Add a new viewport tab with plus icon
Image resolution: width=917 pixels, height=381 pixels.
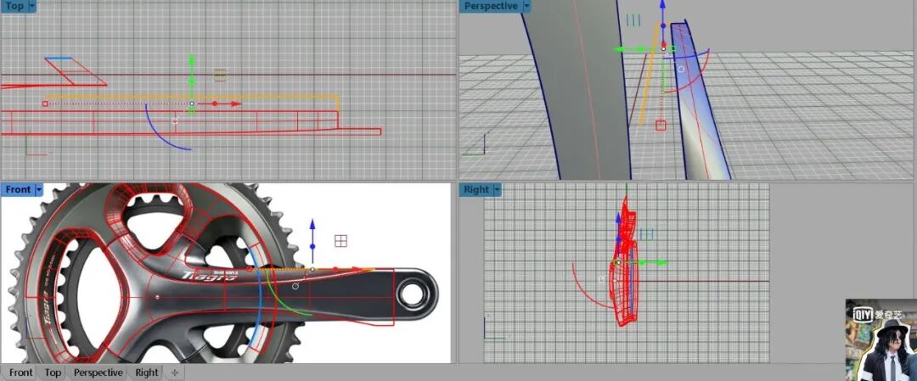tap(174, 373)
